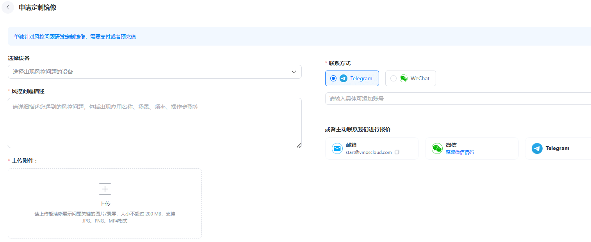Click the blue envelope icon in the 邮箱 card
The height and width of the screenshot is (242, 591).
(x=337, y=148)
